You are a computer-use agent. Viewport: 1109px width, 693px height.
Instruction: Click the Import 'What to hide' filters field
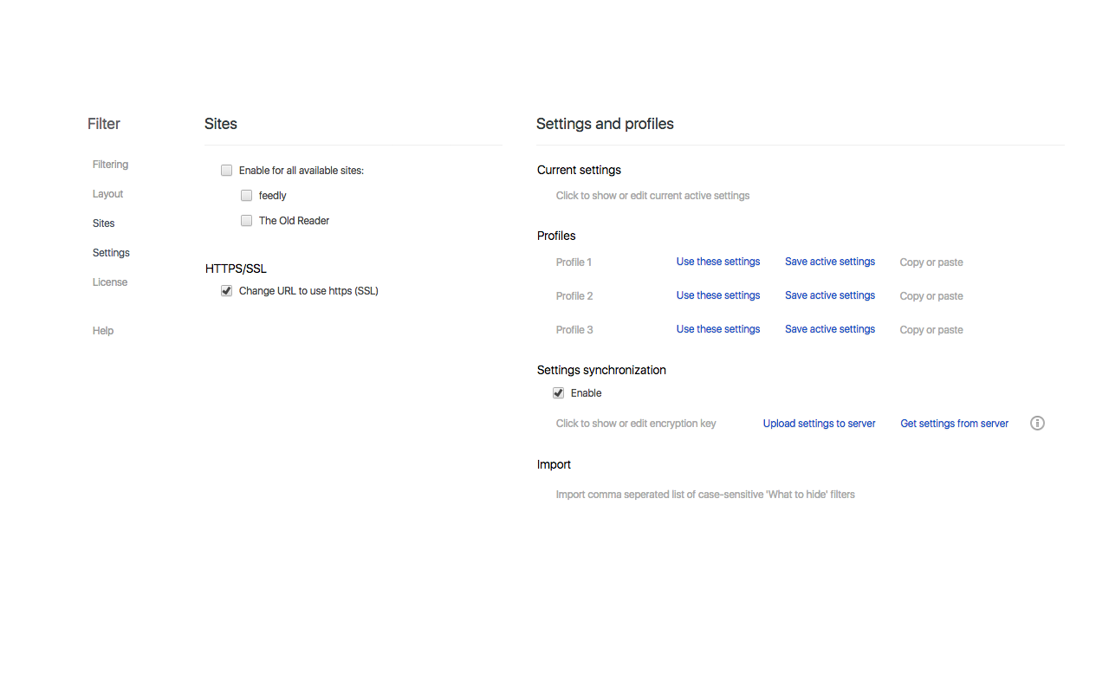705,495
